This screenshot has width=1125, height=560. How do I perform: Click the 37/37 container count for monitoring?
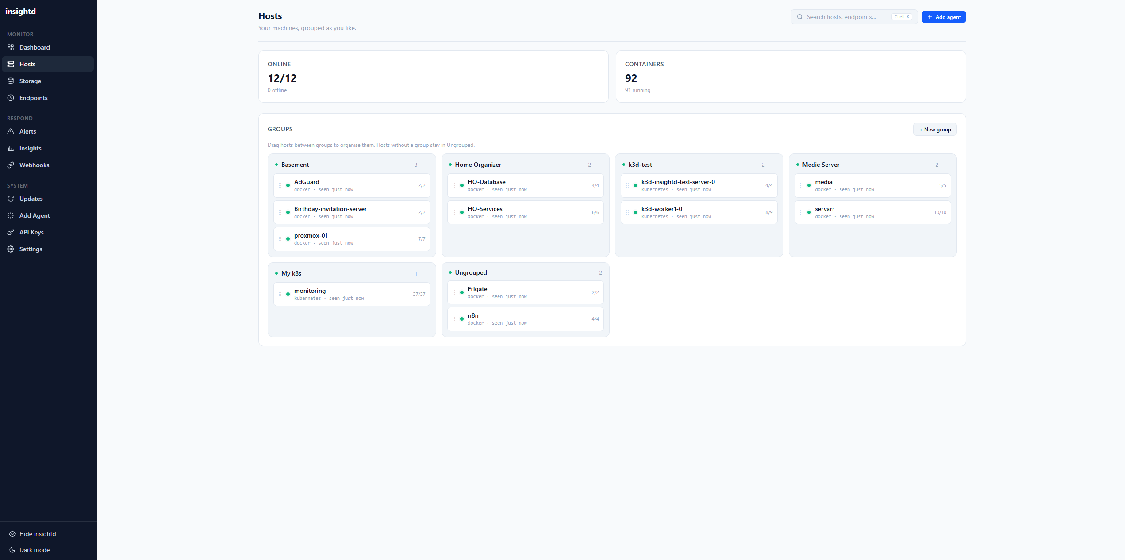pos(419,294)
